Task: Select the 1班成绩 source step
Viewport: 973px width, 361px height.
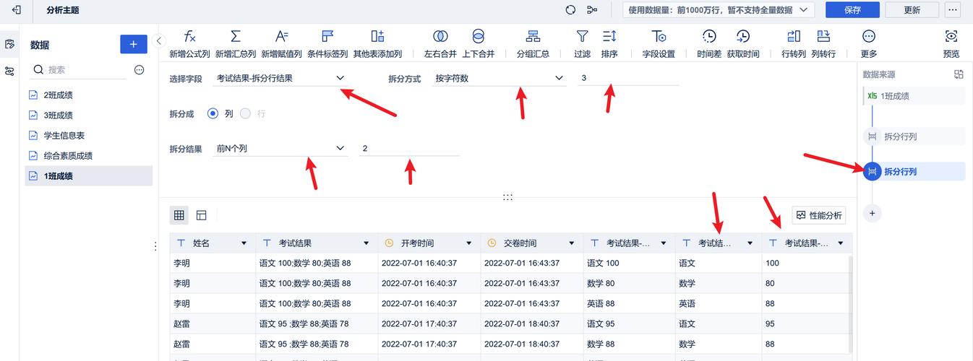Action: [914, 96]
